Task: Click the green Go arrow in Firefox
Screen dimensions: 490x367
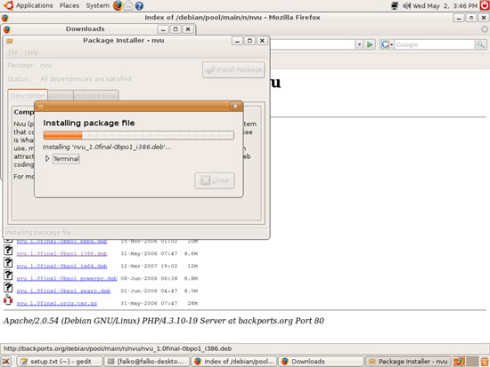Action: tap(370, 44)
